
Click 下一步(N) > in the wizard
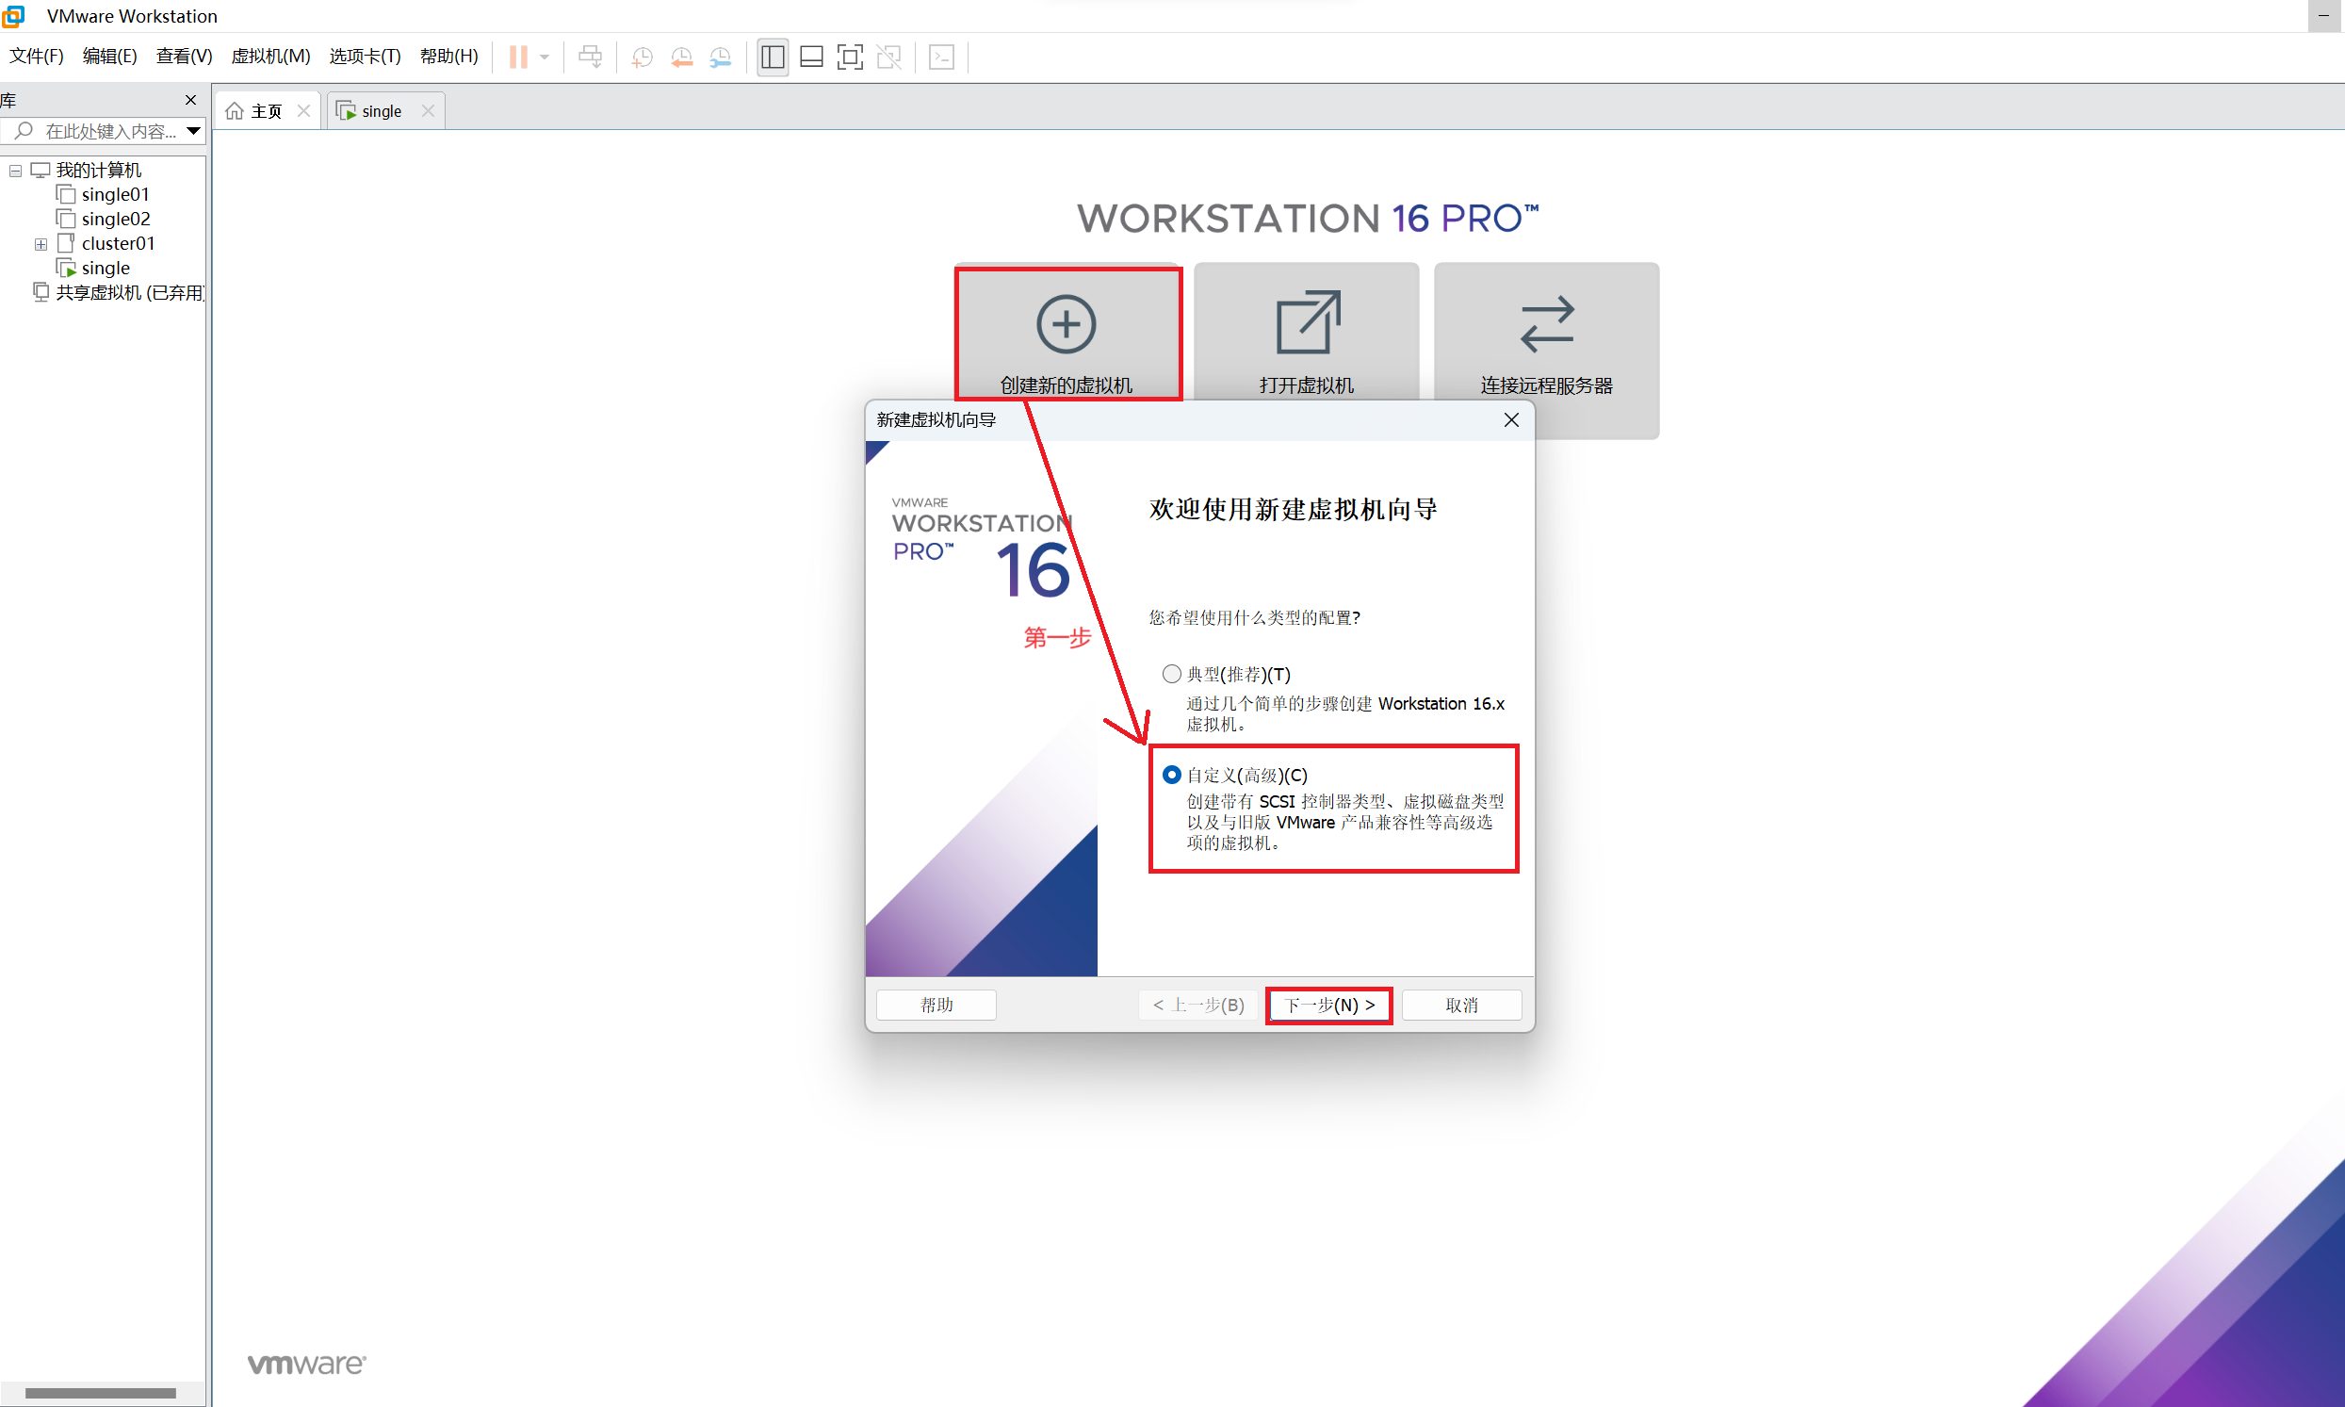pos(1329,1005)
